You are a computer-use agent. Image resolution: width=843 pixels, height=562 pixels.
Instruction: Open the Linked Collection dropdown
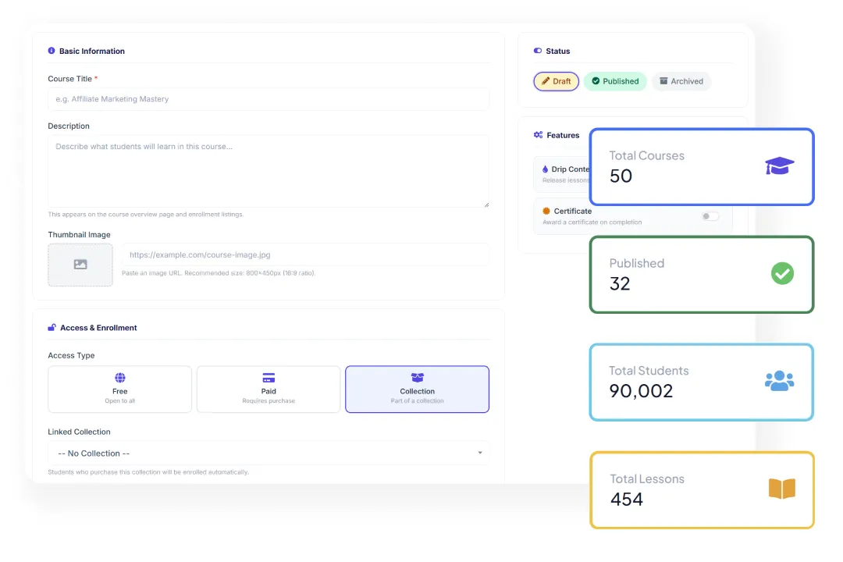(269, 453)
